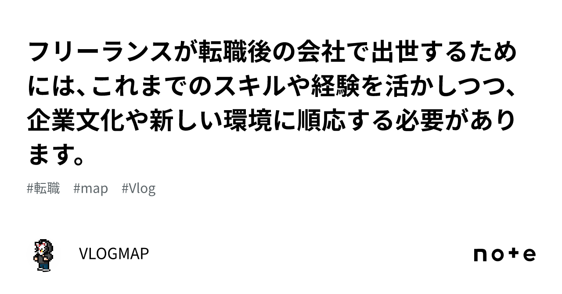This screenshot has height=294, width=562.
Task: Follow the #Vlog hashtag
Action: (139, 189)
